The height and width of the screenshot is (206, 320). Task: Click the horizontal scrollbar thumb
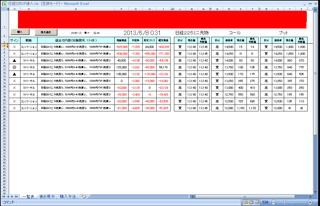[x=245, y=197]
